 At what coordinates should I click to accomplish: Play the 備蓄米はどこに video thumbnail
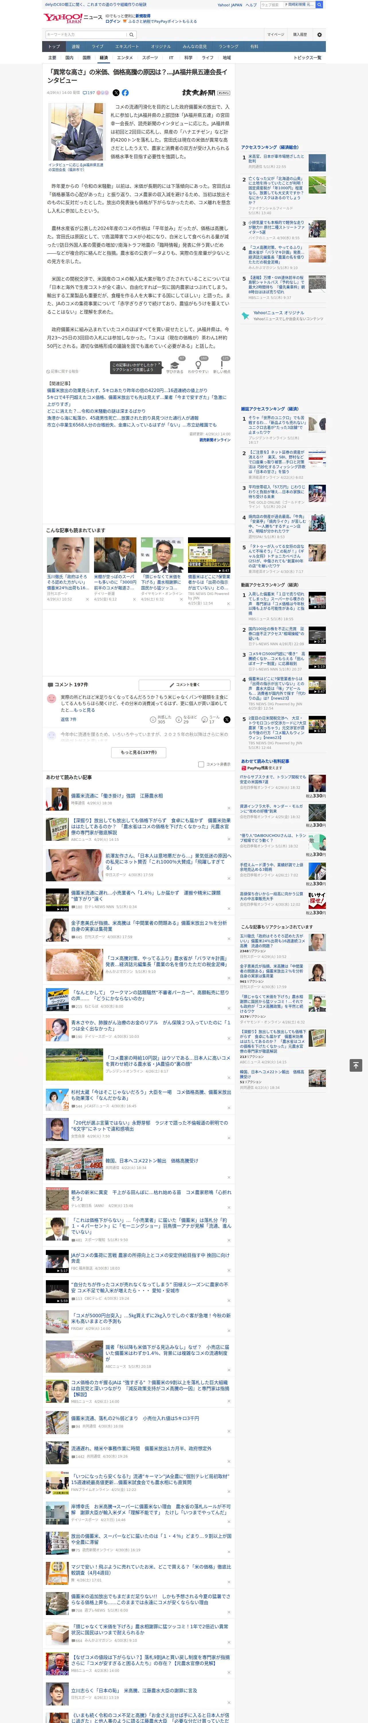pos(208,555)
